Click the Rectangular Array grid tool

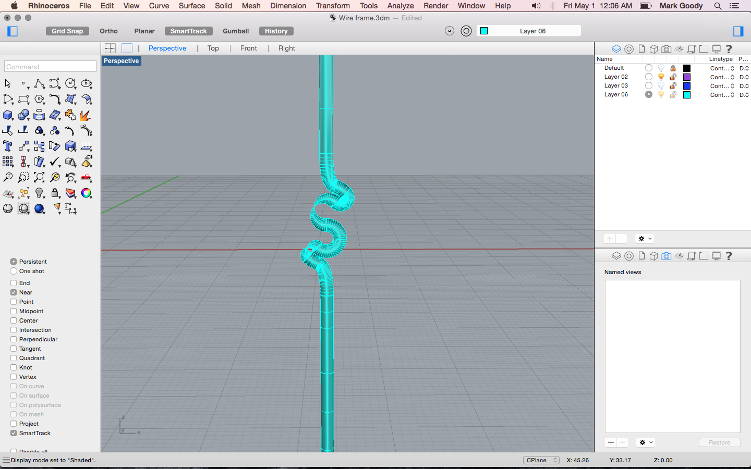click(x=8, y=162)
